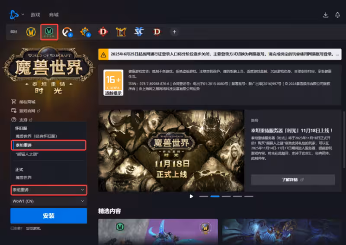The width and height of the screenshot is (346, 245).
Task: Open the first 精选内容 featured card
Action: 158,232
